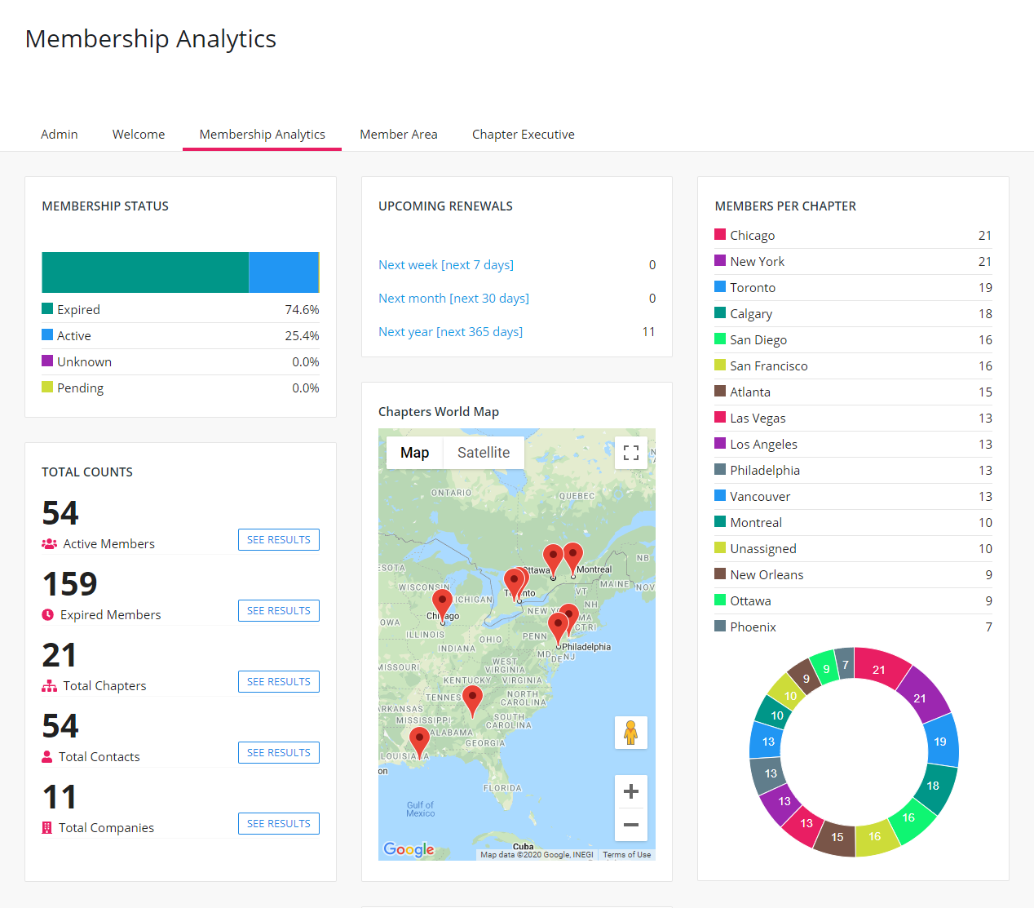Open Next week renewals link
1034x908 pixels.
point(445,265)
